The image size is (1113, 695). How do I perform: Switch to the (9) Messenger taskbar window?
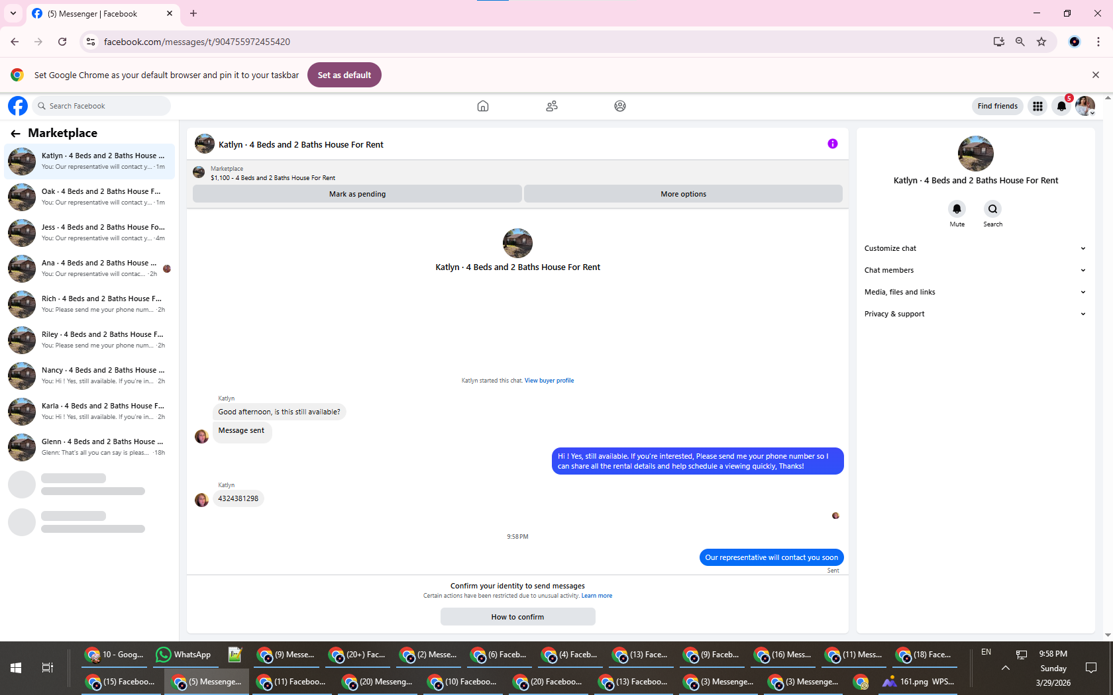point(286,655)
